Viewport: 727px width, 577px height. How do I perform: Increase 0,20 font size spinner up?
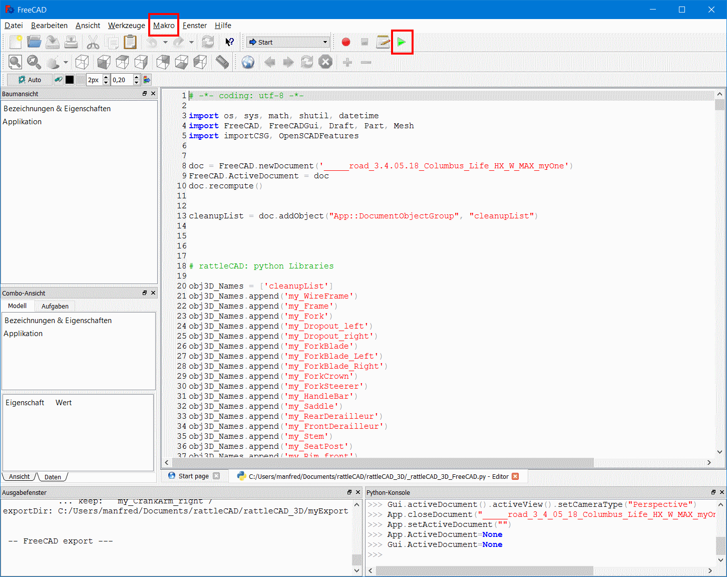(136, 77)
